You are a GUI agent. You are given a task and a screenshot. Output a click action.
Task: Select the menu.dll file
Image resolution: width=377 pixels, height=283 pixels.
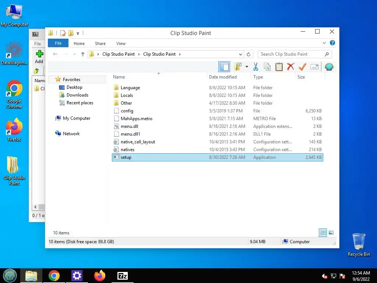click(x=217, y=126)
